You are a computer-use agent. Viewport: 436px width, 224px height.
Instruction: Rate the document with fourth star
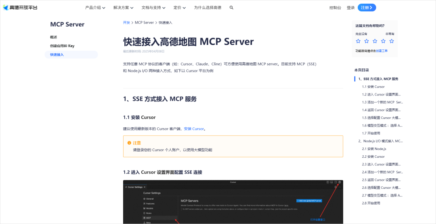tap(383, 41)
